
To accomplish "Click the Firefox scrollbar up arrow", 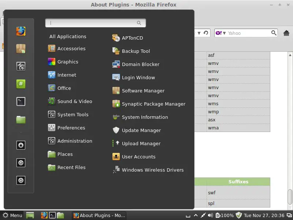I will click(x=290, y=55).
